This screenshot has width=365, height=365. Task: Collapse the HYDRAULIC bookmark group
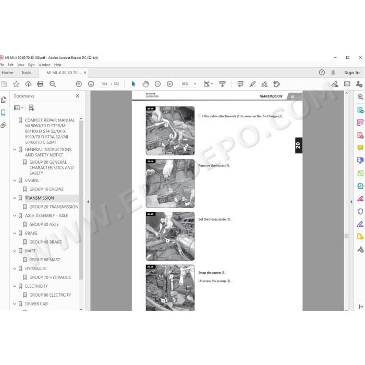(15, 269)
